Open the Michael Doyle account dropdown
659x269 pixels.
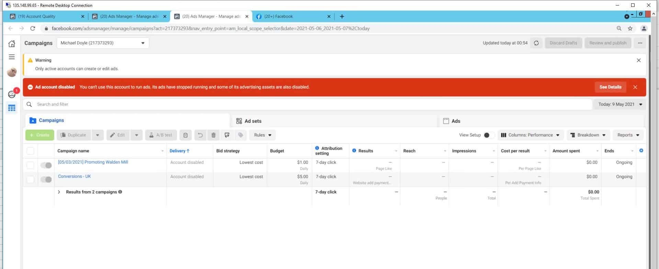[103, 43]
